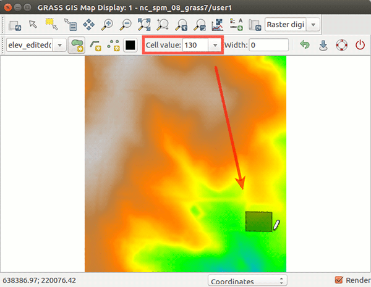The image size is (371, 287).
Task: Click the Zoom to extent icon
Action: (x=145, y=25)
